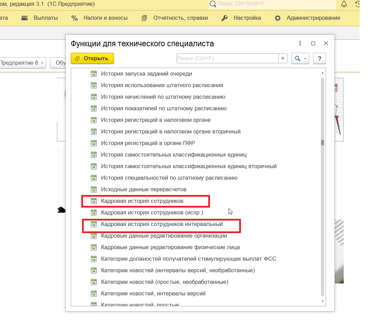Viewport: 392px width, 326px height.
Task: Focus the Поиск (Ctrl+F) field
Action: (228, 58)
